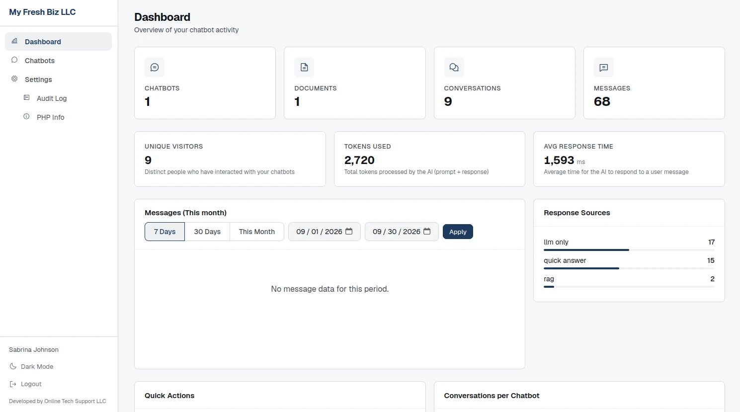Click the Chatbots speech bubble icon in sidebar
The image size is (740, 412).
point(14,60)
